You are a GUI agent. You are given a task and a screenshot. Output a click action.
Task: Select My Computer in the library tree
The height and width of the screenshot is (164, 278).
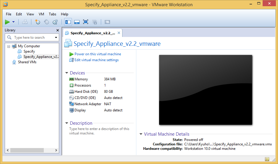pyautogui.click(x=29, y=46)
